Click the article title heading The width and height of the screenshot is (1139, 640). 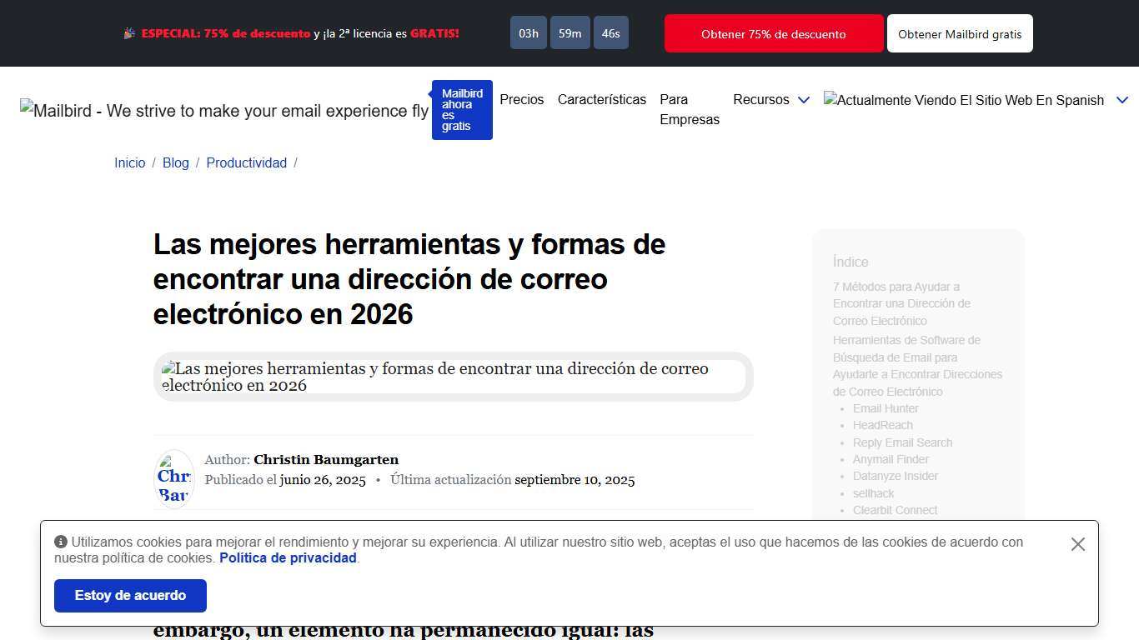click(x=409, y=279)
